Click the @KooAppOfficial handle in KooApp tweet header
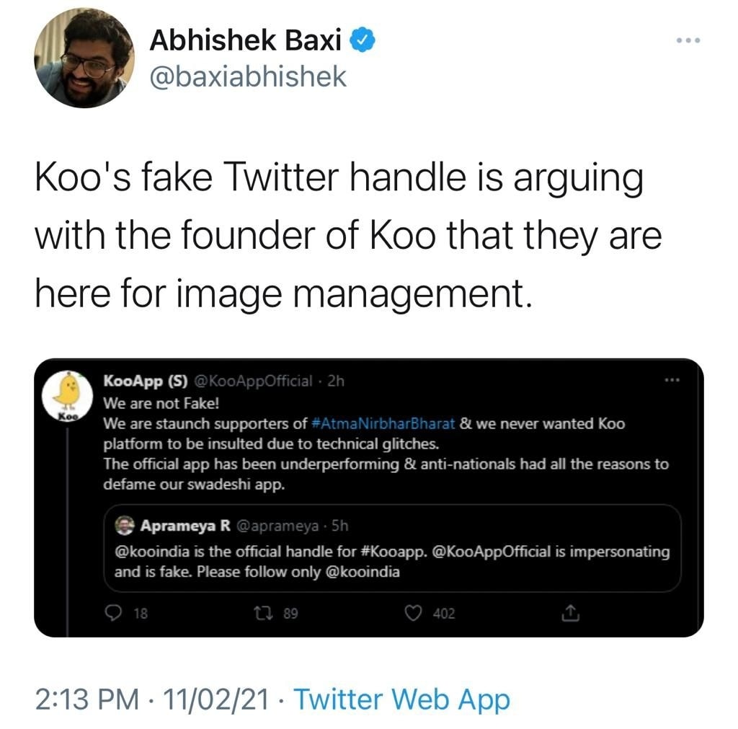 click(x=253, y=381)
